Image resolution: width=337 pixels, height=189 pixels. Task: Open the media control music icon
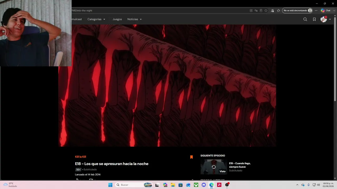pyautogui.click(x=272, y=10)
